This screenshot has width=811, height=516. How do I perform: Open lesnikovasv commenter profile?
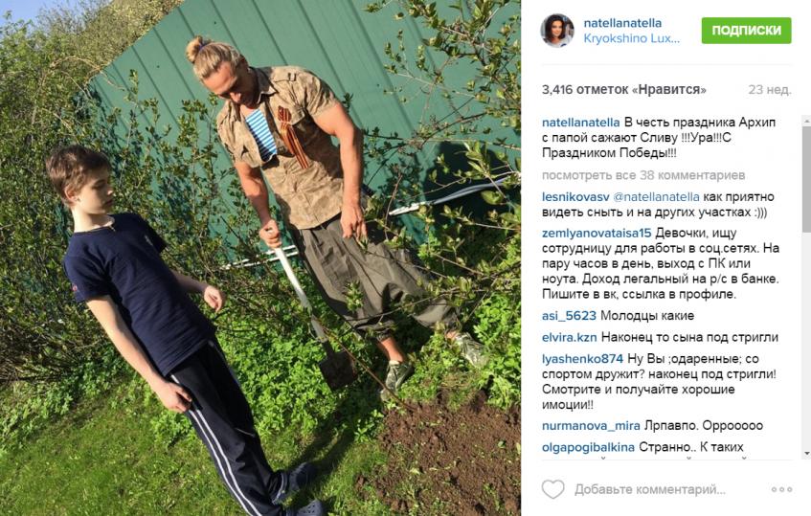coord(575,197)
